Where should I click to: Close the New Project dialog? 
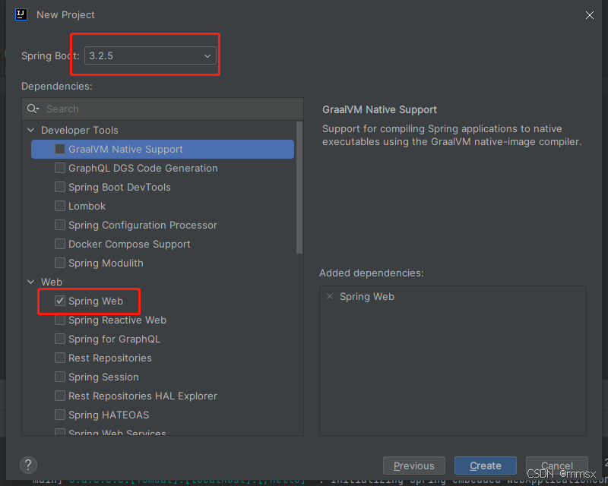coord(590,15)
